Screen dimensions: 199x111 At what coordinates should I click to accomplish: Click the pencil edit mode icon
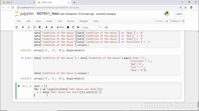click(167, 21)
